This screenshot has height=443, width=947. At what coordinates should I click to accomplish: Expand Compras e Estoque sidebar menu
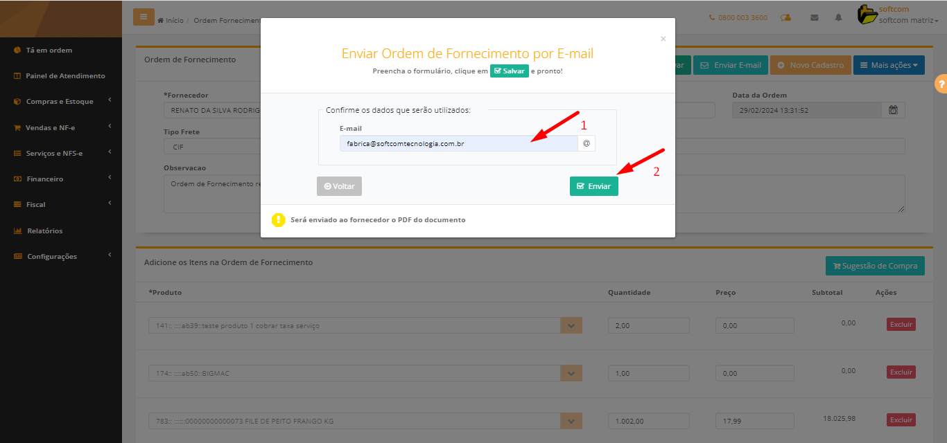pyautogui.click(x=60, y=102)
